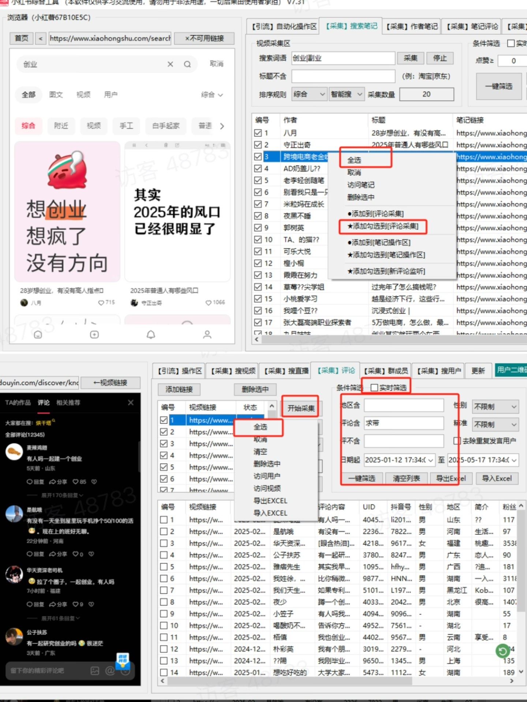Close the Douyin comments panel
527x702 pixels.
tap(131, 403)
